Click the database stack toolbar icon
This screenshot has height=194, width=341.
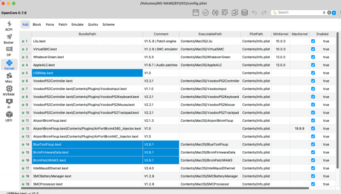[244, 13]
